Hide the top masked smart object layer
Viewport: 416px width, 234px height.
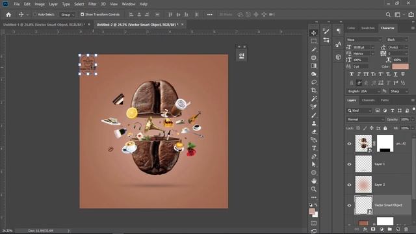349,144
